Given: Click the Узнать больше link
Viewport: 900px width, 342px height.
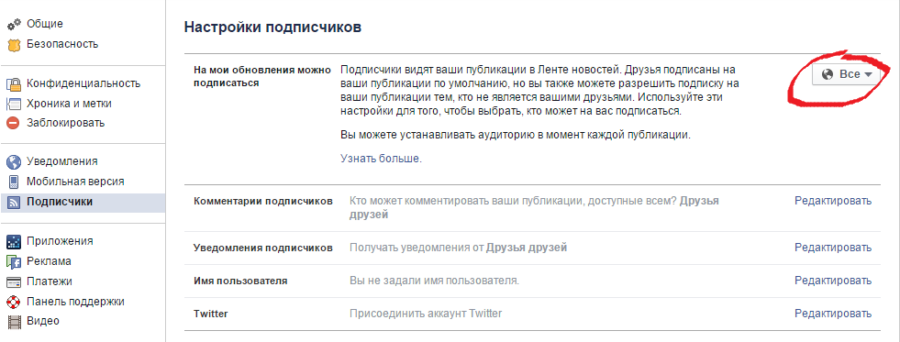Looking at the screenshot, I should point(381,159).
